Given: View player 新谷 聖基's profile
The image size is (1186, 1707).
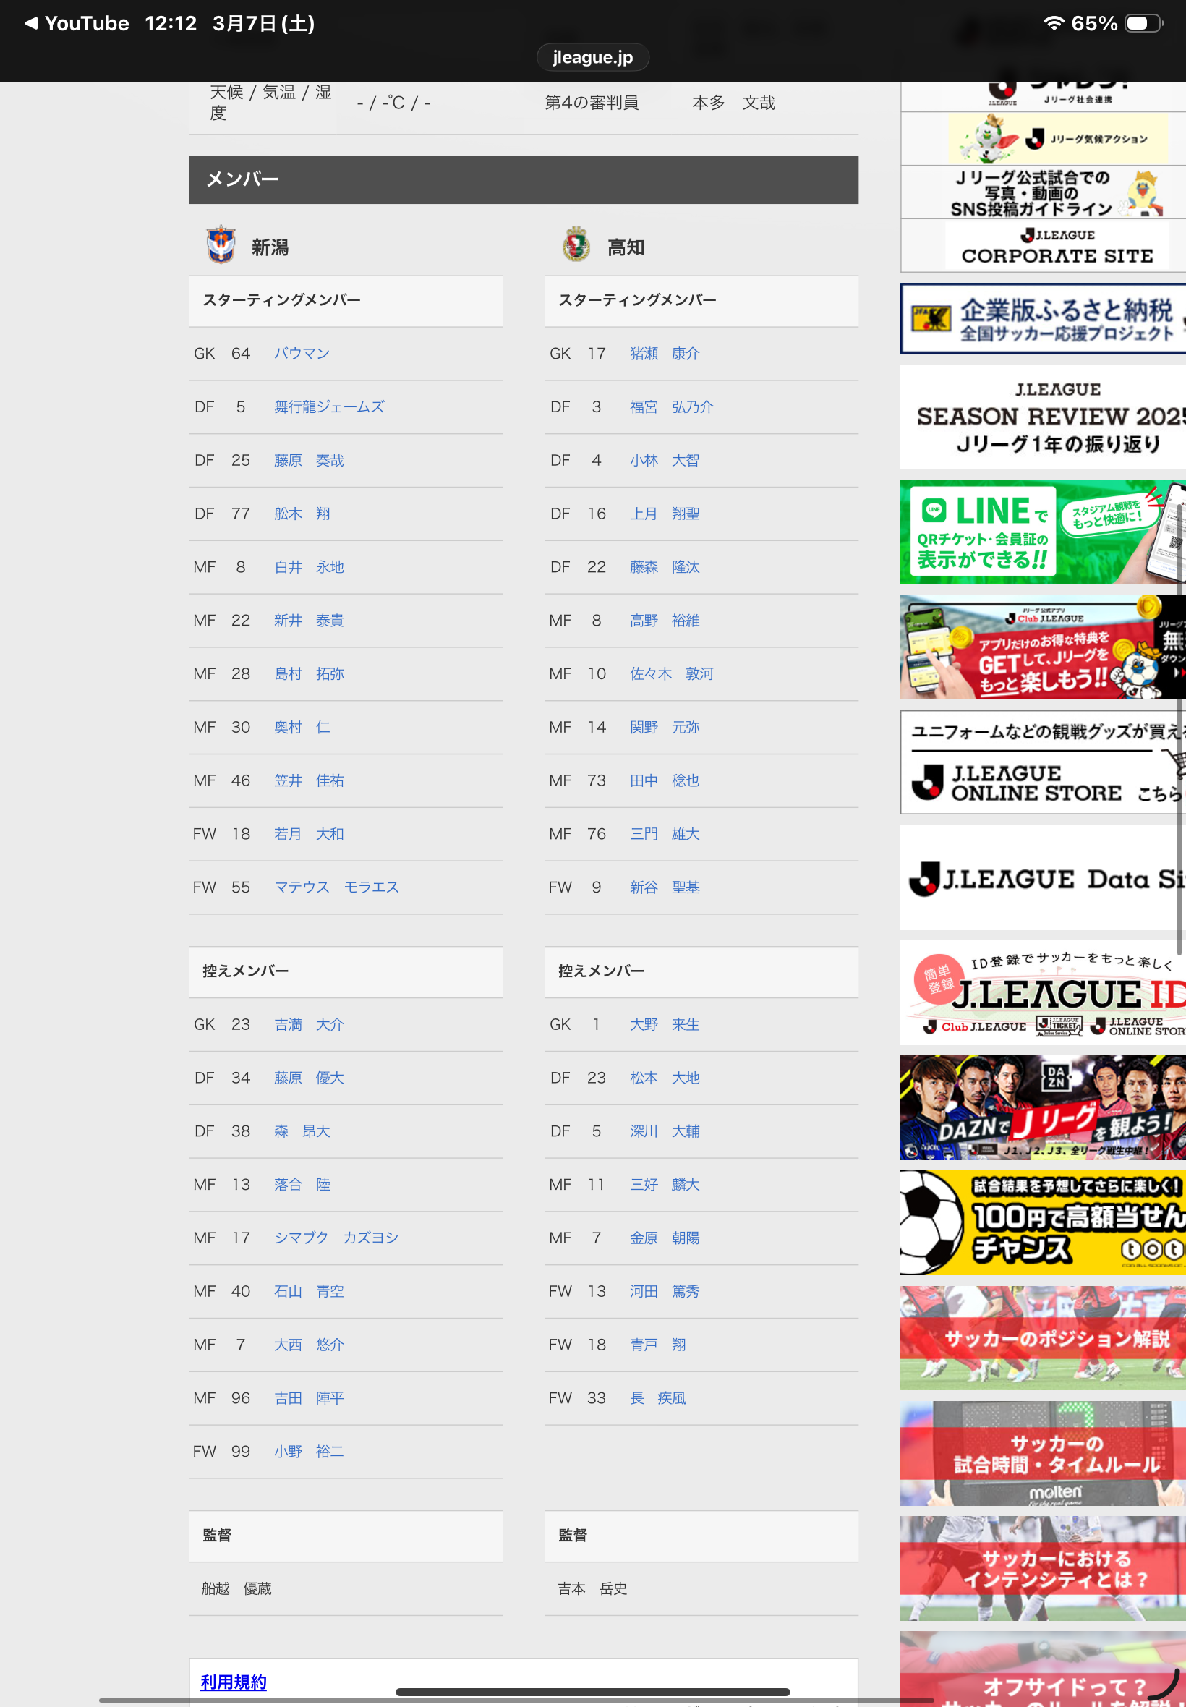Looking at the screenshot, I should click(x=665, y=887).
